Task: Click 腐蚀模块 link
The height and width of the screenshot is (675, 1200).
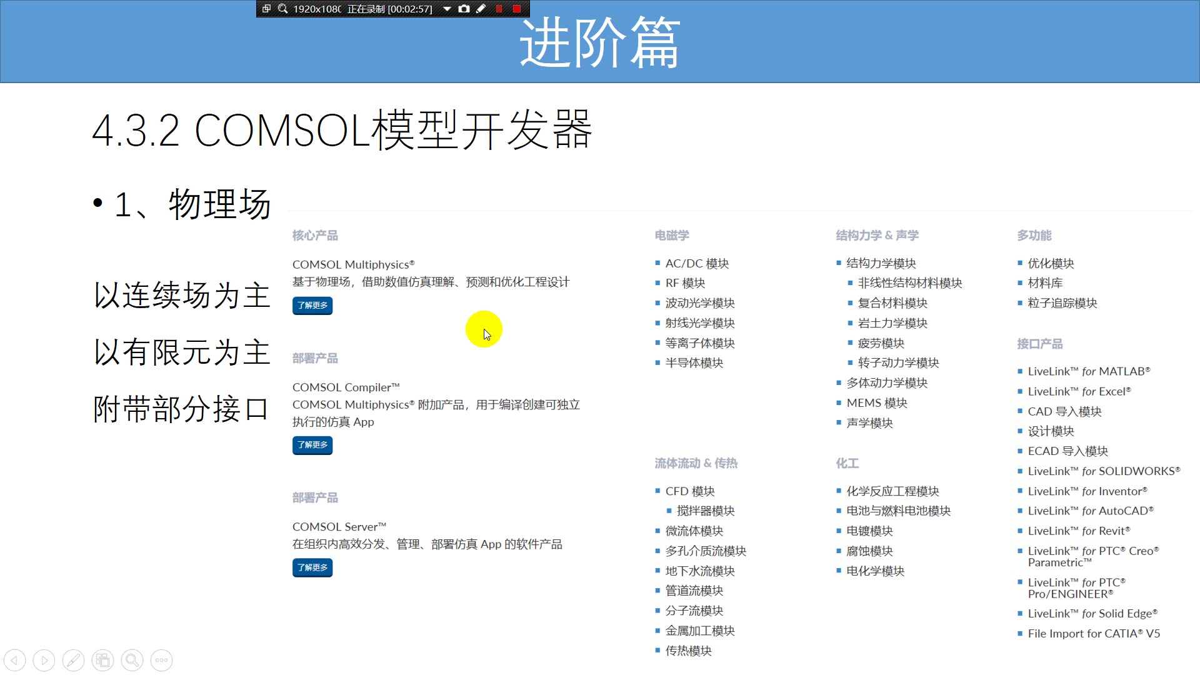Action: tap(869, 551)
